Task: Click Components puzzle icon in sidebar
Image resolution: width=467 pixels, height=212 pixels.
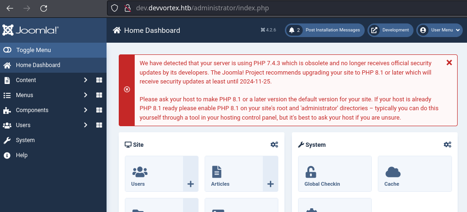Action: point(7,110)
